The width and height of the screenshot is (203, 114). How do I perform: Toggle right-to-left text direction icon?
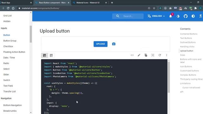click(x=200, y=16)
